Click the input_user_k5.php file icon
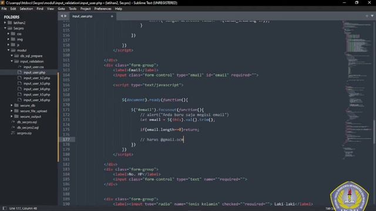The width and height of the screenshot is (376, 211). 19,94
